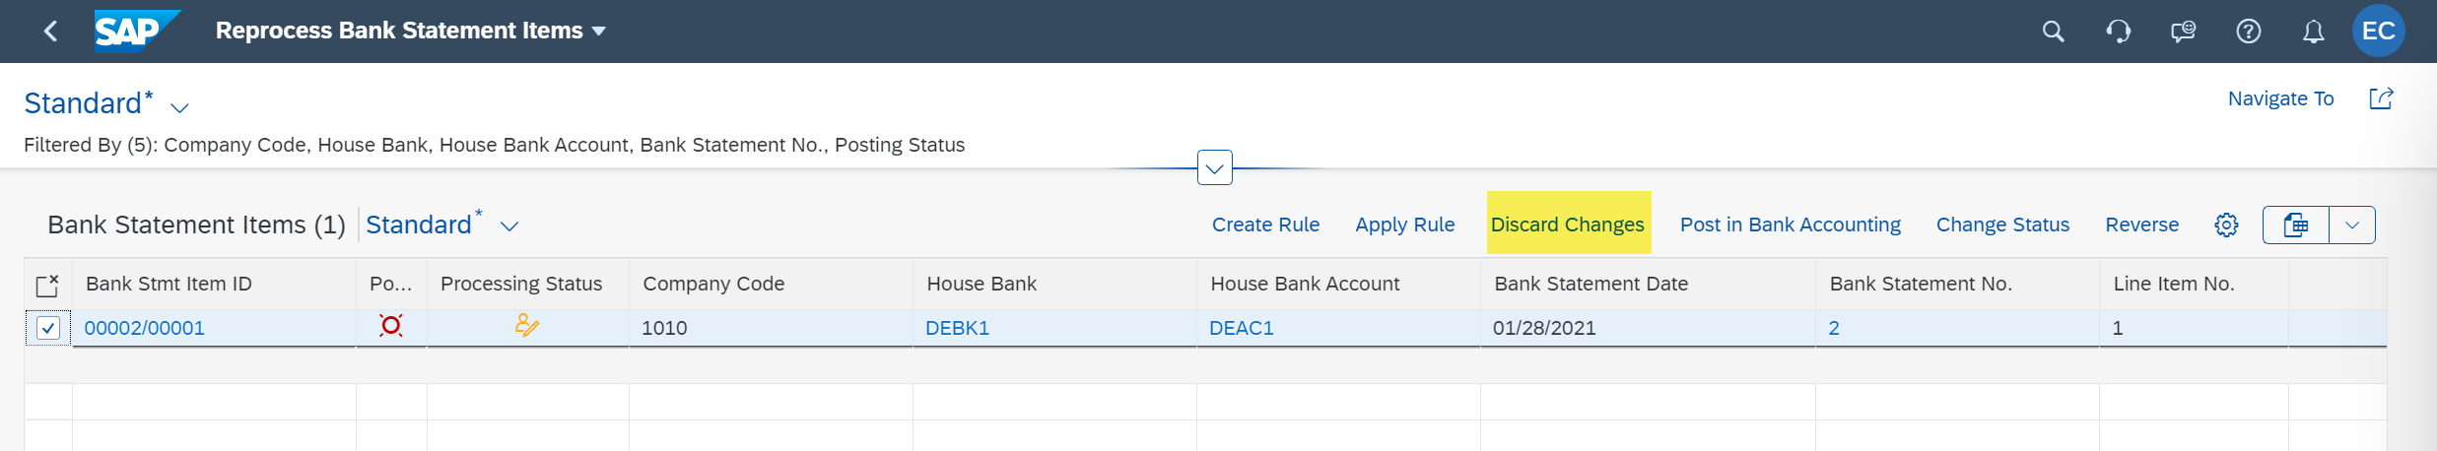The height and width of the screenshot is (451, 2437).
Task: Go back using the back arrow
Action: tap(50, 32)
